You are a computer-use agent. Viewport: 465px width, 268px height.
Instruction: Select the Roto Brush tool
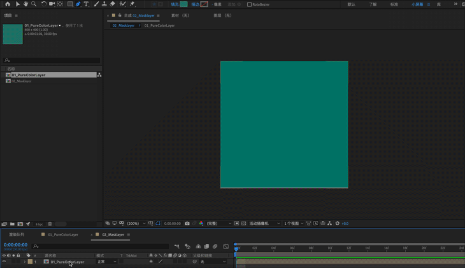coord(122,4)
